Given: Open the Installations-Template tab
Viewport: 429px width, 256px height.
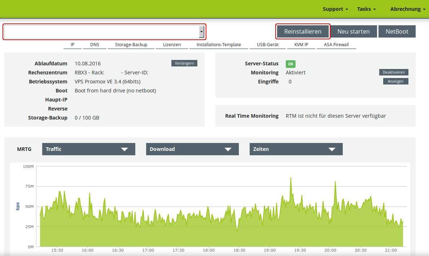Looking at the screenshot, I should [219, 45].
